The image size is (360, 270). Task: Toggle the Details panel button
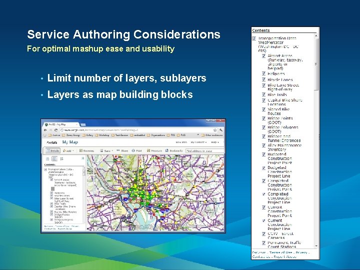(53, 151)
